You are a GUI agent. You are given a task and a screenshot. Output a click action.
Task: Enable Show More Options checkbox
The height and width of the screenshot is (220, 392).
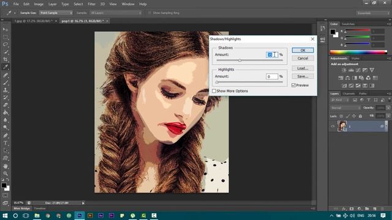coord(214,91)
